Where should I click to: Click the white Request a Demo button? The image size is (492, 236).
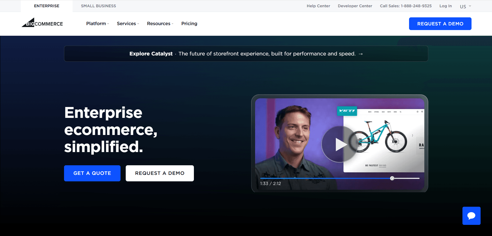tap(160, 173)
